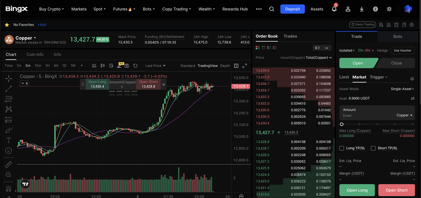Click the chart screenshot camera icon

(127, 66)
